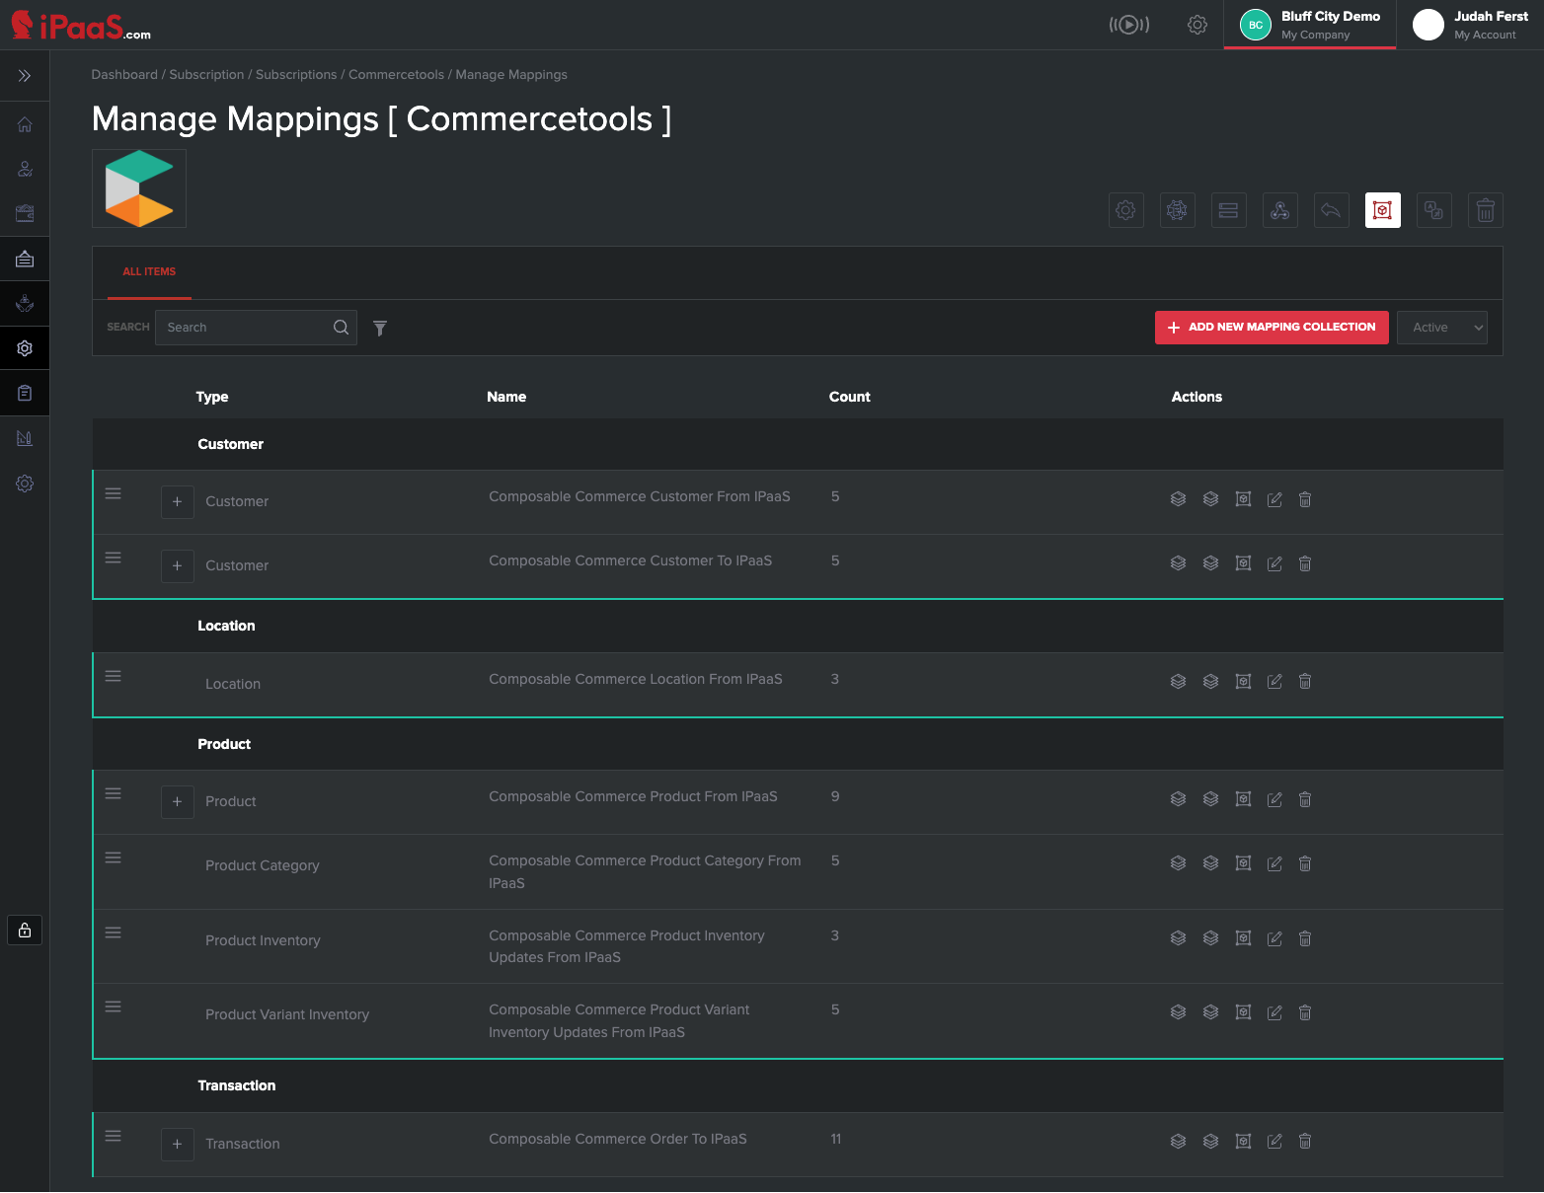Delete Composable Commerce Location From iPaaS mapping
This screenshot has width=1544, height=1193.
tap(1305, 681)
